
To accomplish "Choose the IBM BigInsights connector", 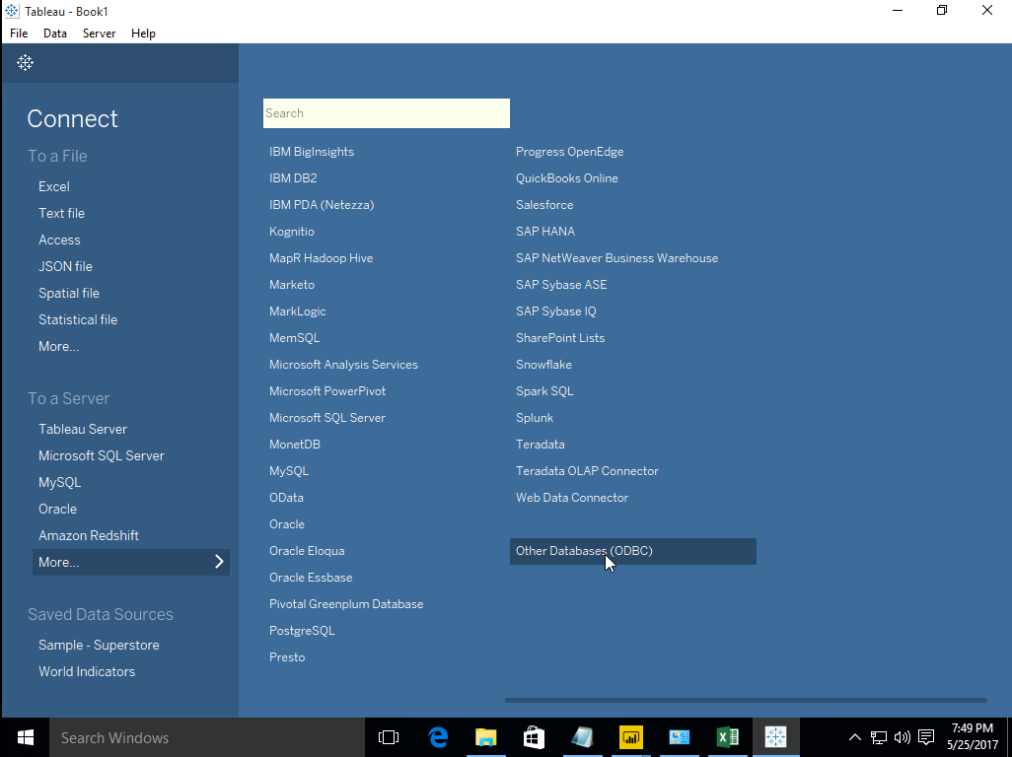I will (312, 152).
